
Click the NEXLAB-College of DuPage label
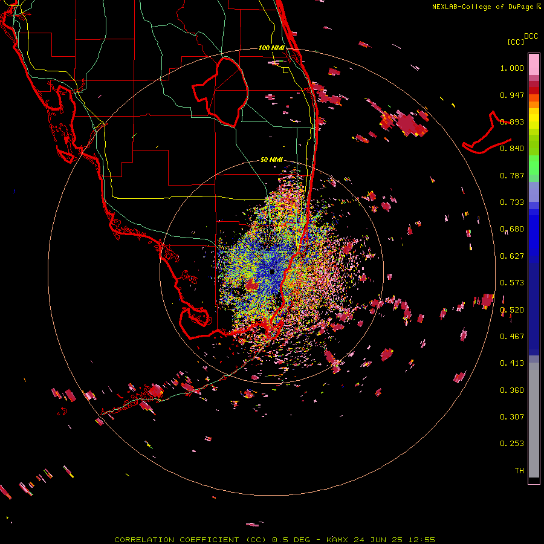pyautogui.click(x=482, y=7)
